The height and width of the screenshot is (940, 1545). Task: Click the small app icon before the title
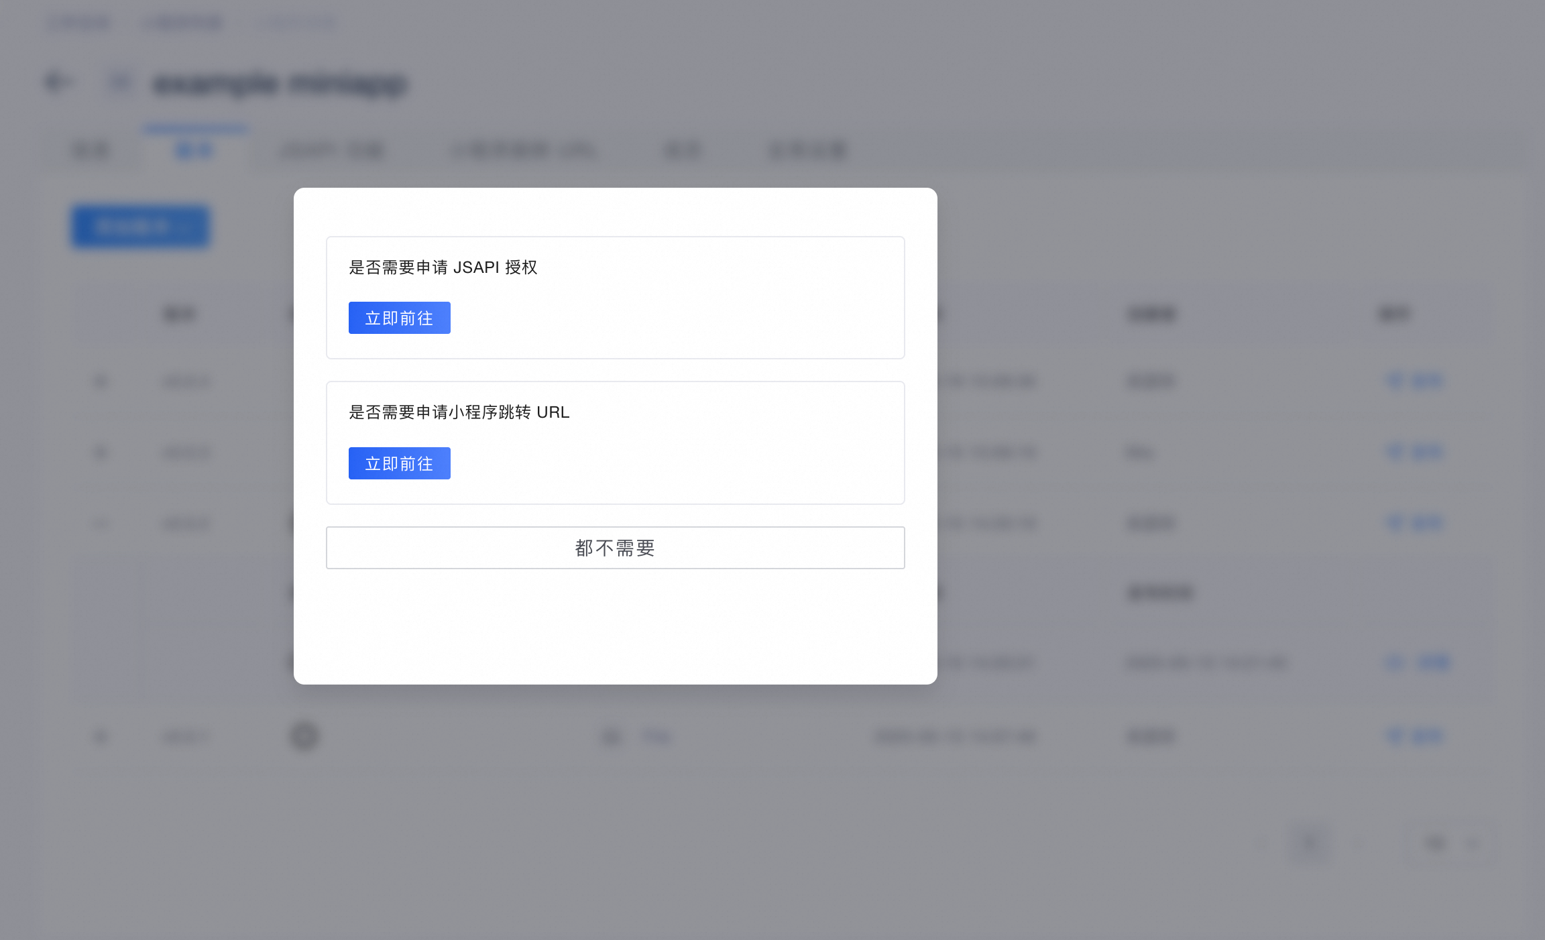[121, 82]
